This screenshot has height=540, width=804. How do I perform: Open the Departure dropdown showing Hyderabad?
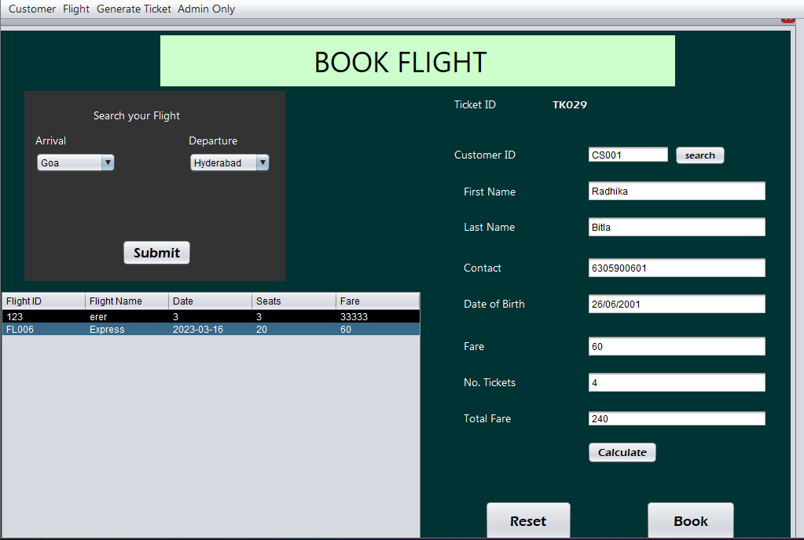tap(224, 162)
